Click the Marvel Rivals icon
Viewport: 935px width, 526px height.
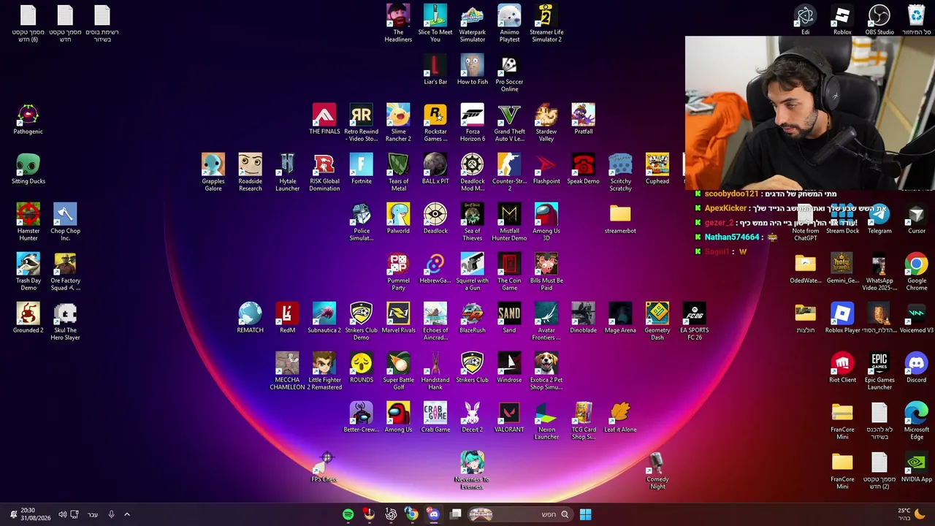click(x=398, y=318)
